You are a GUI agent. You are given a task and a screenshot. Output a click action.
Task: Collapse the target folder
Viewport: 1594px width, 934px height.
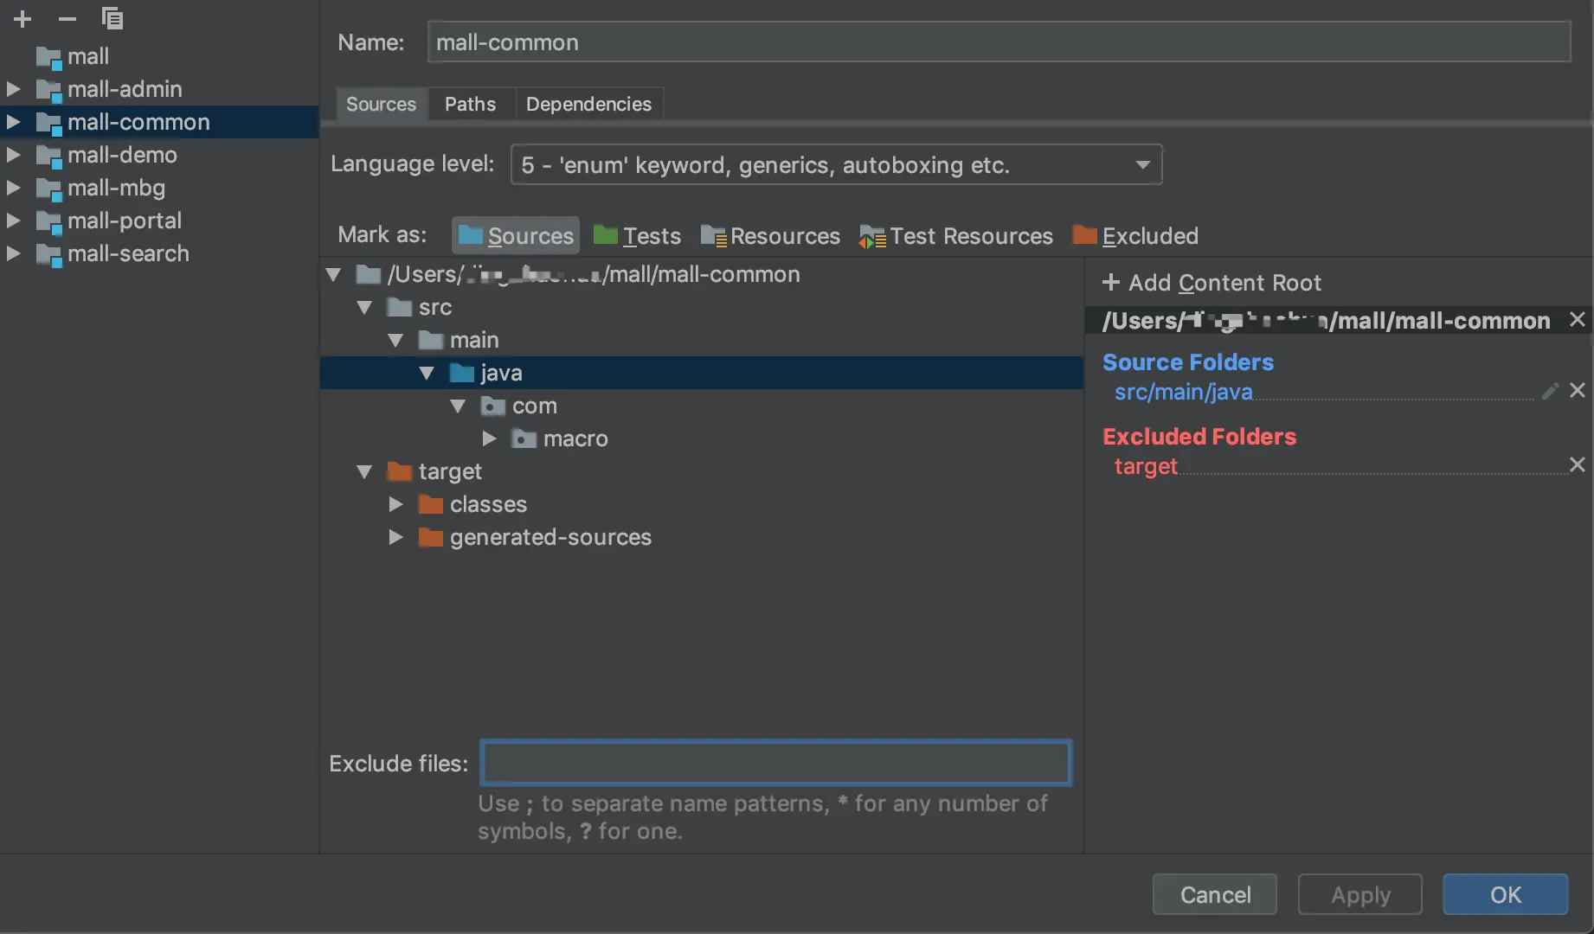[364, 471]
